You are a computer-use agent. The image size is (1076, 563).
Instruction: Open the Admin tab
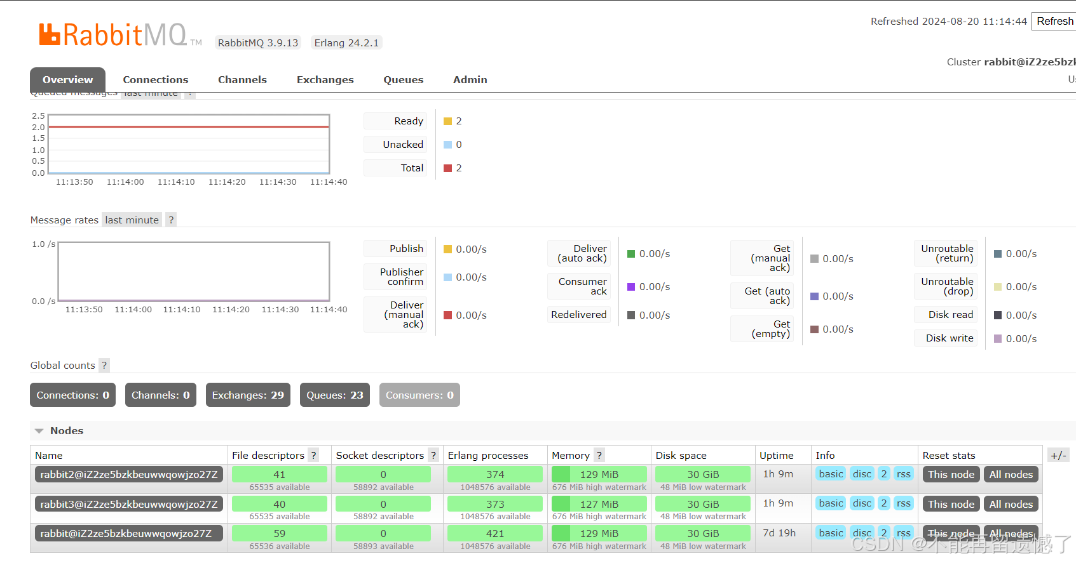[x=470, y=79]
